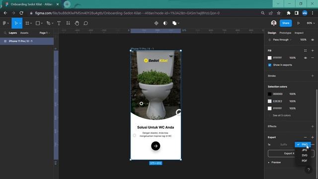The image size is (318, 179).
Task: Open zoom level 60% dropdown
Action: [311, 23]
